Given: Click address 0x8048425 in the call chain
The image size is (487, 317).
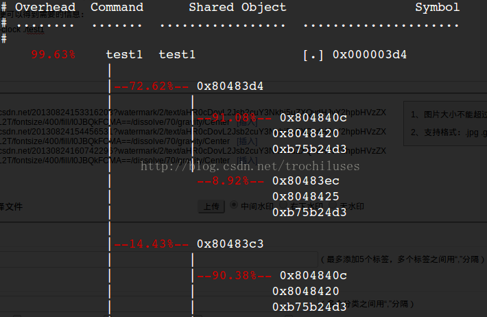Looking at the screenshot, I should click(x=306, y=196).
